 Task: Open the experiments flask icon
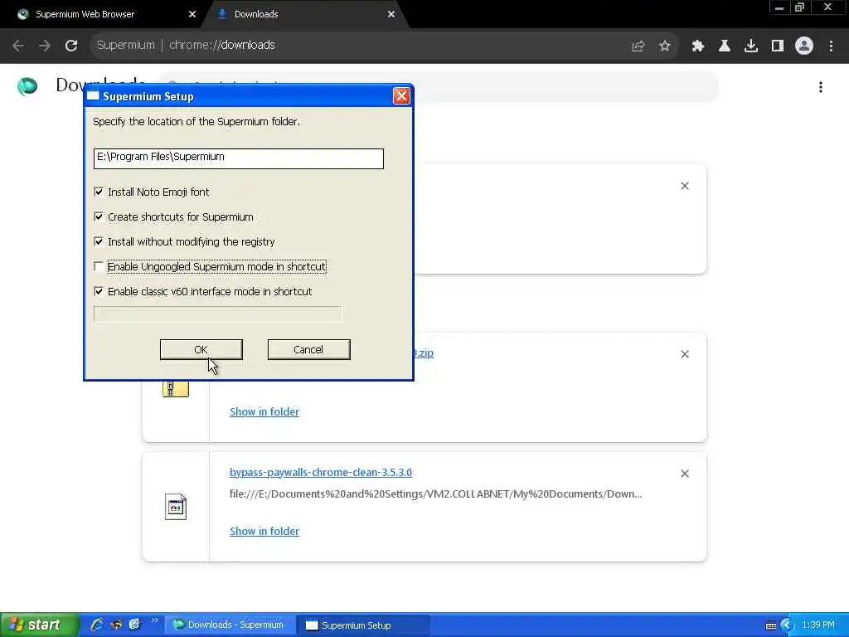[725, 46]
